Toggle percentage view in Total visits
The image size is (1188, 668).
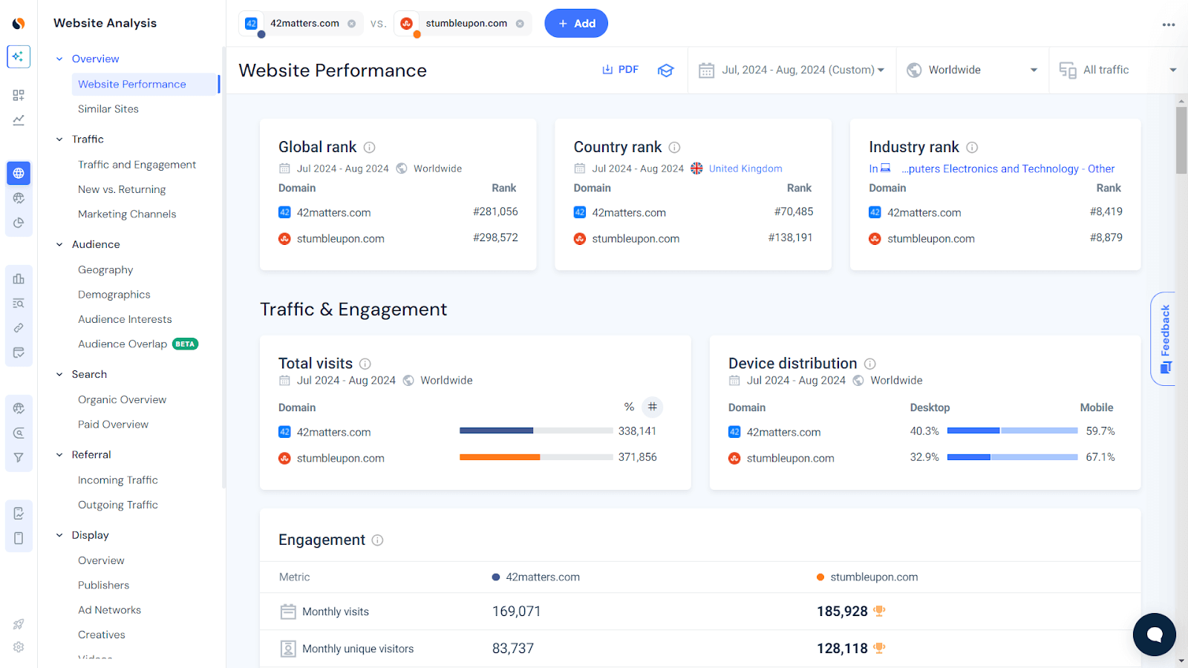pos(629,407)
